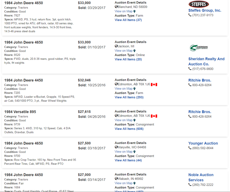Image resolution: width=230 pixels, height=192 pixels.
Task: Open View All Items (293)
Action: pyautogui.click(x=129, y=97)
